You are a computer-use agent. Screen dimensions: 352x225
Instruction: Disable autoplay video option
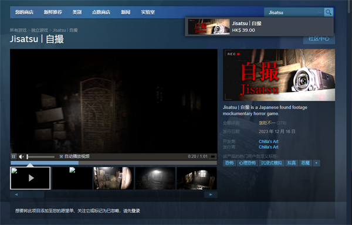(75, 156)
